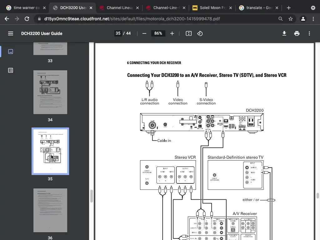
Task: Click the S-Video connection label
Action: (206, 102)
